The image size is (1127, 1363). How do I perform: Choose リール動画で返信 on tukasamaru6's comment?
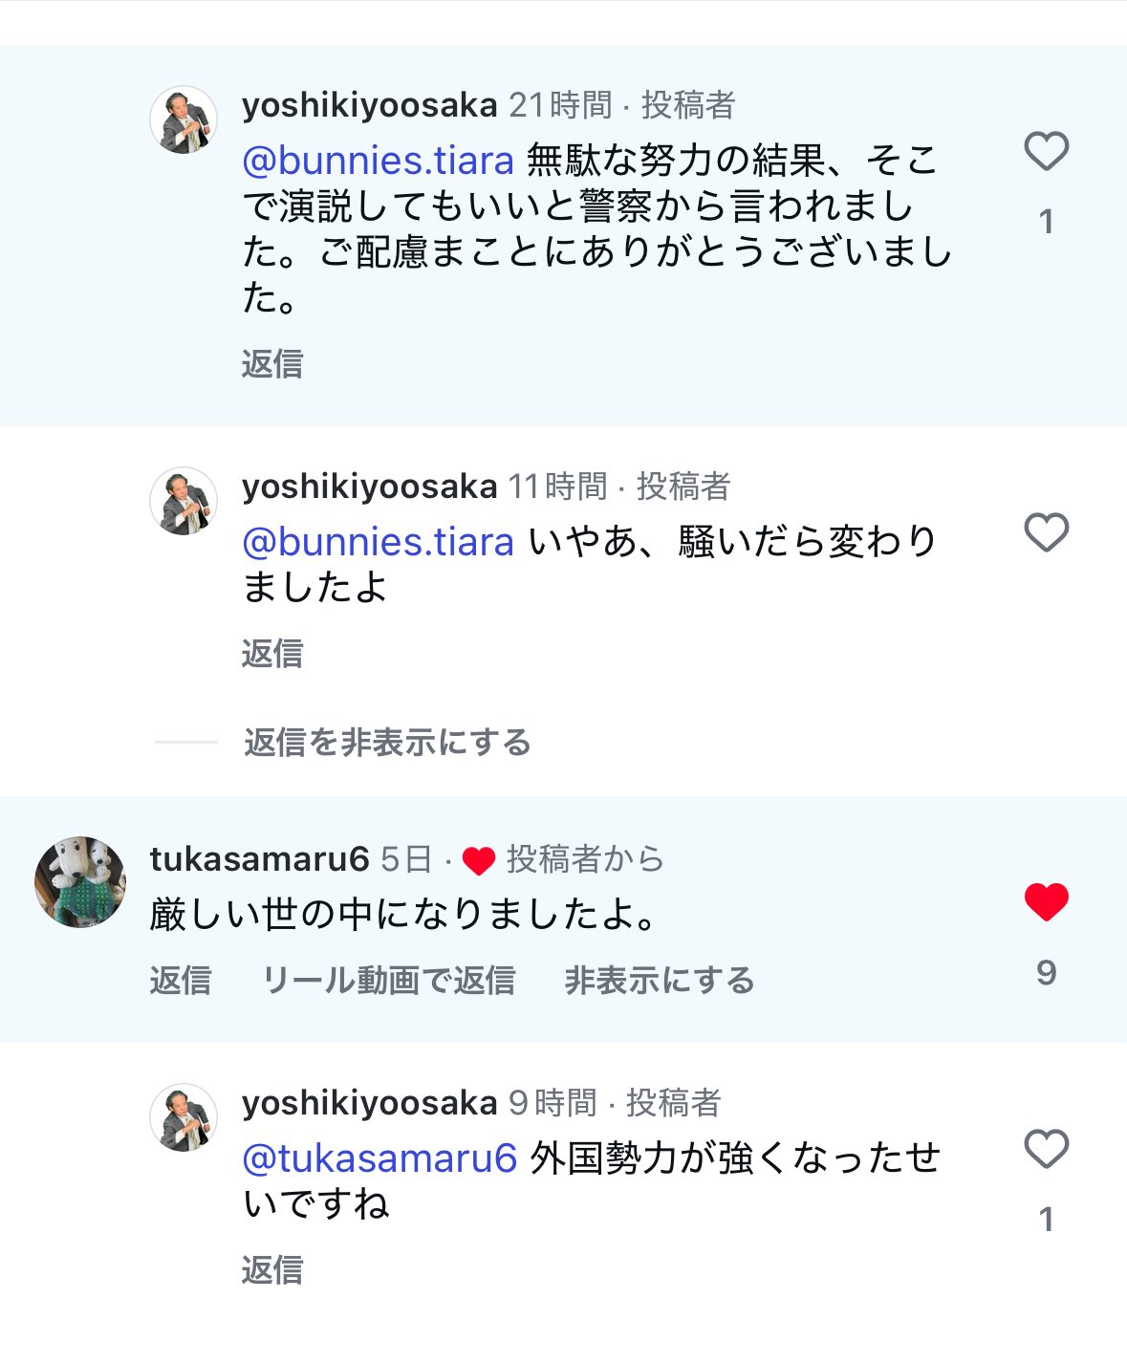(x=388, y=981)
